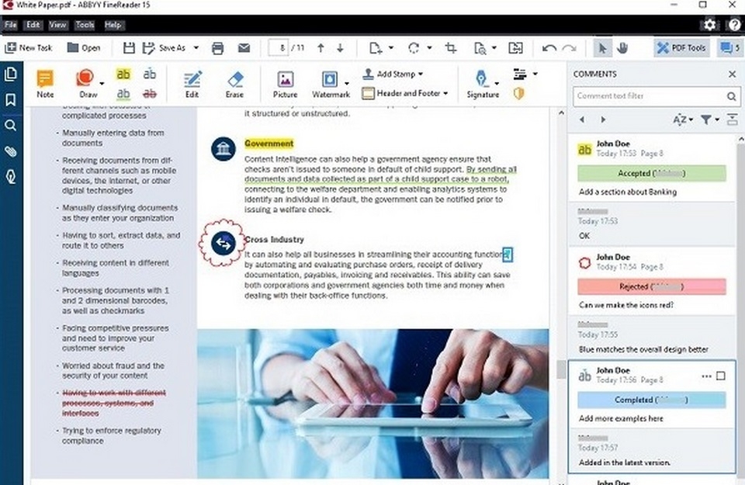Click Save As in the toolbar

(165, 48)
